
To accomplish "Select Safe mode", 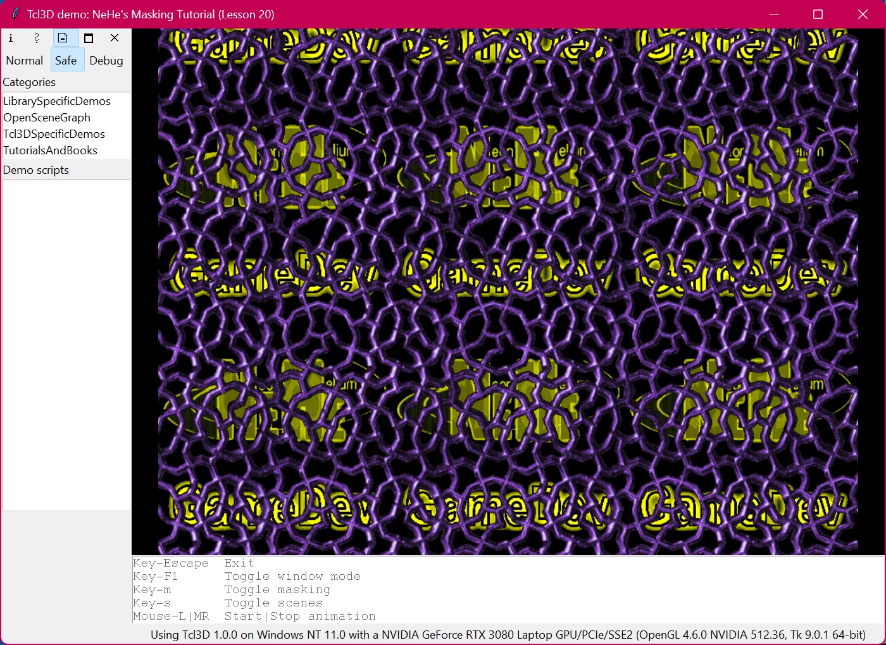I will pyautogui.click(x=66, y=61).
